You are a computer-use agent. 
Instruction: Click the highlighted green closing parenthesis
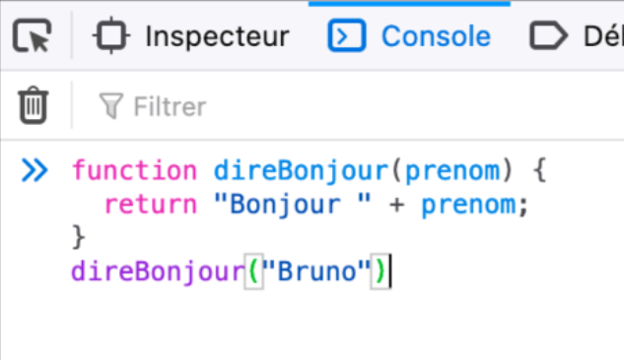point(381,271)
